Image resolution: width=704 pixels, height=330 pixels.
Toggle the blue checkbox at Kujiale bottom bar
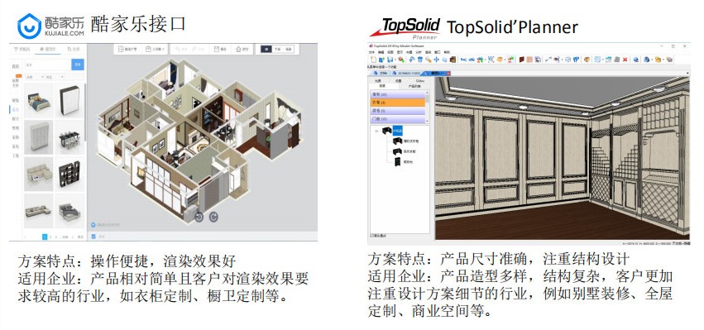click(93, 237)
